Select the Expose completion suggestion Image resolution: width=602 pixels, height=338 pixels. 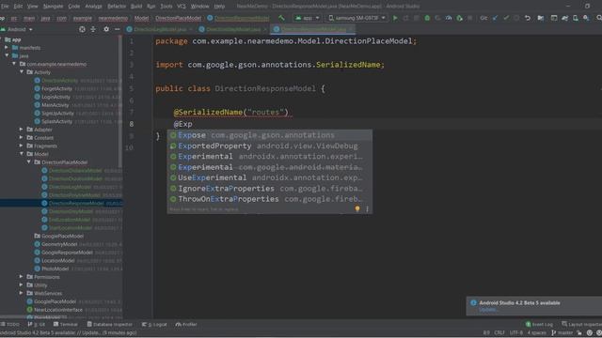pyautogui.click(x=269, y=135)
